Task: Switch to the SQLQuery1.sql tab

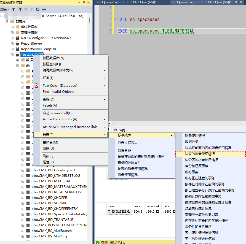Action: point(199,2)
